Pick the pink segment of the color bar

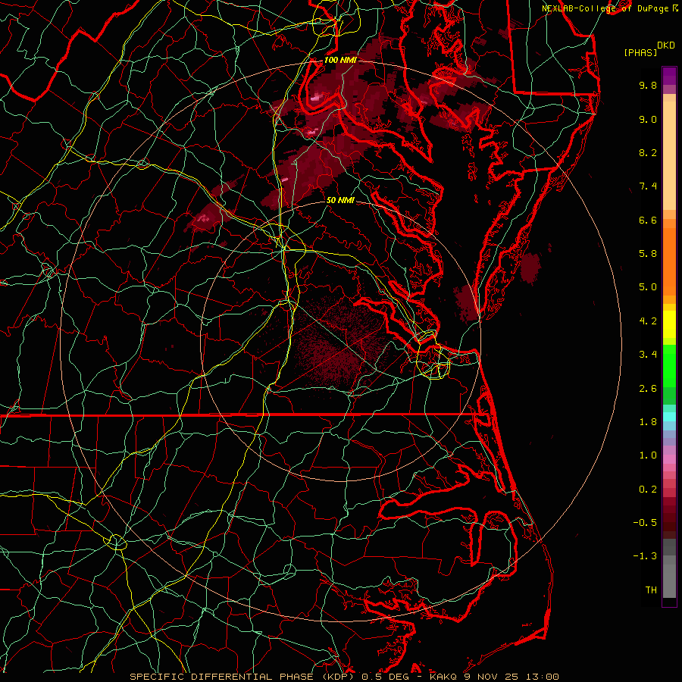tap(669, 459)
